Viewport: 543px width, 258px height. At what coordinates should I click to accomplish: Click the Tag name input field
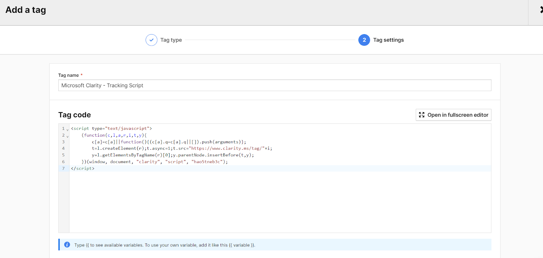275,85
